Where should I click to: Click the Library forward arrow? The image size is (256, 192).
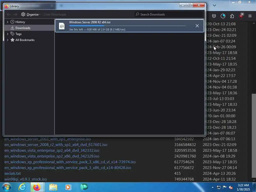point(15,14)
